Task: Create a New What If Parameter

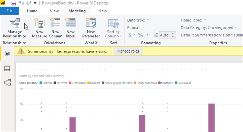Action: point(91,28)
